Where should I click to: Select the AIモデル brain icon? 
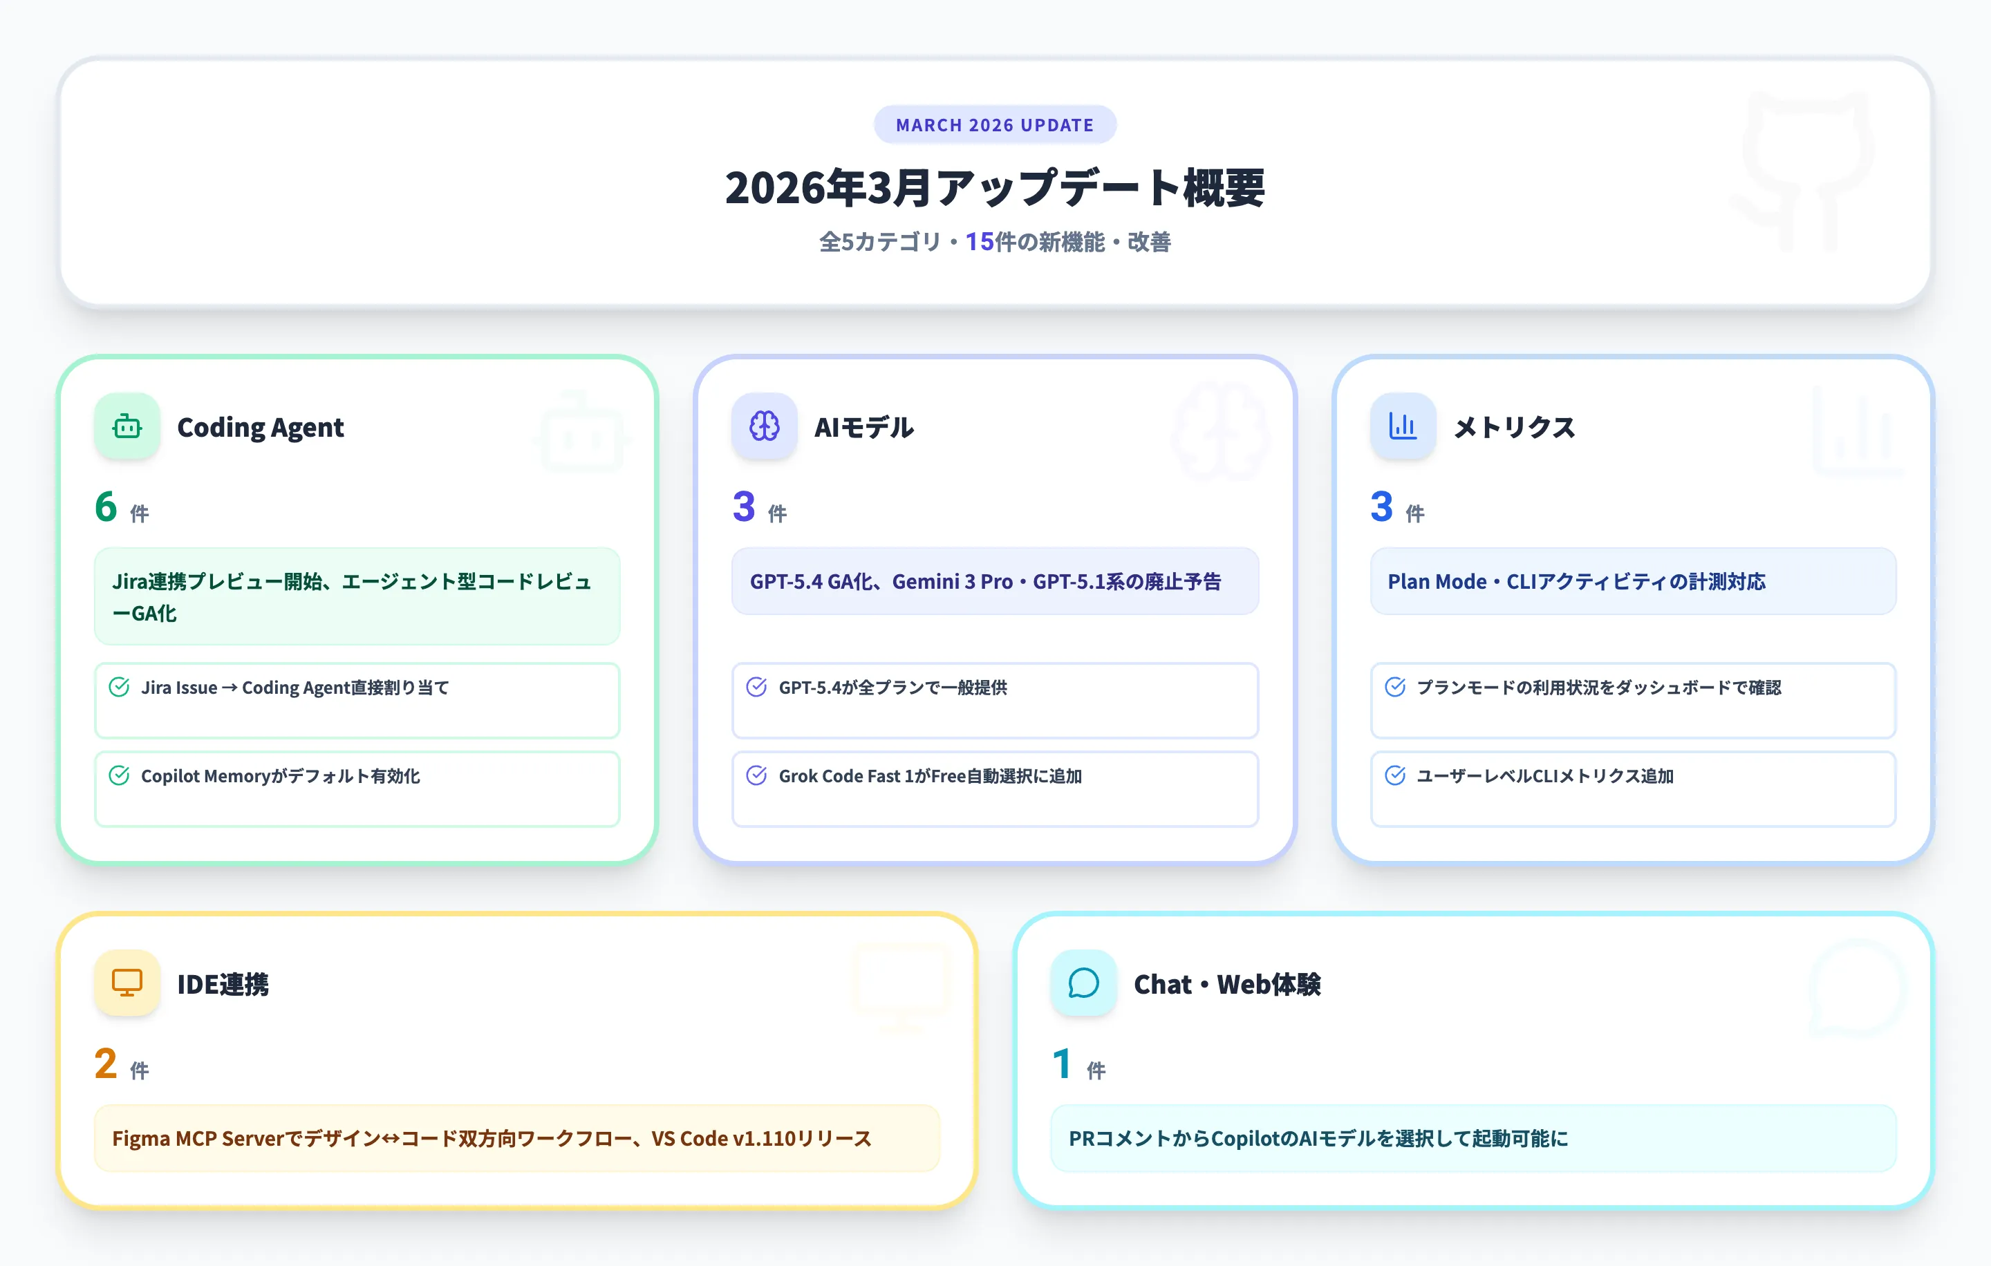coord(763,426)
